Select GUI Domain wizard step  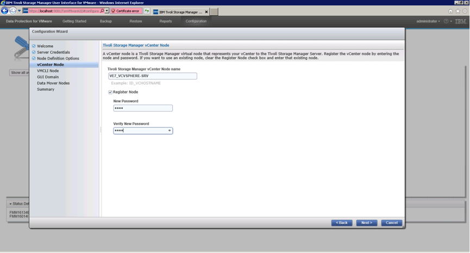point(48,77)
